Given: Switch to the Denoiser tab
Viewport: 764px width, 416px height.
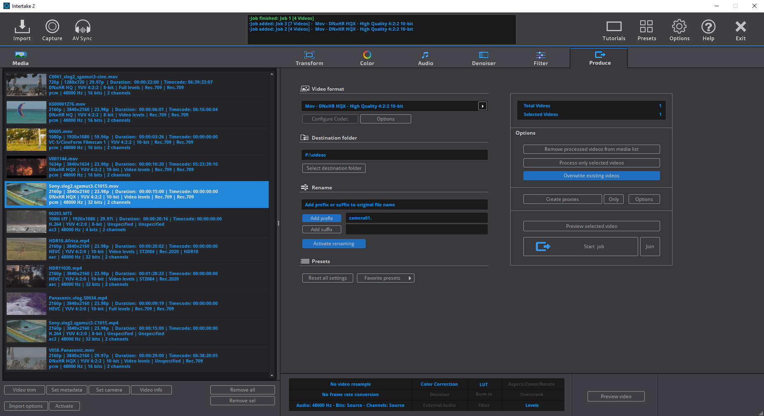Looking at the screenshot, I should [483, 58].
